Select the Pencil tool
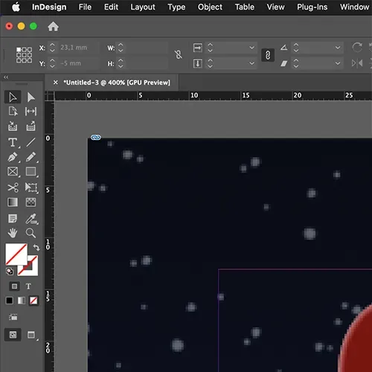Screen dimensions: 372x372 tap(31, 157)
